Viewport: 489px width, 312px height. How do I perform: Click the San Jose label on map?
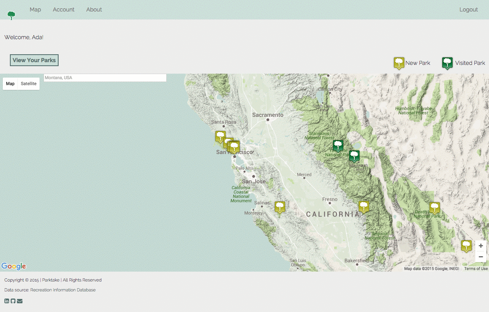pyautogui.click(x=254, y=181)
